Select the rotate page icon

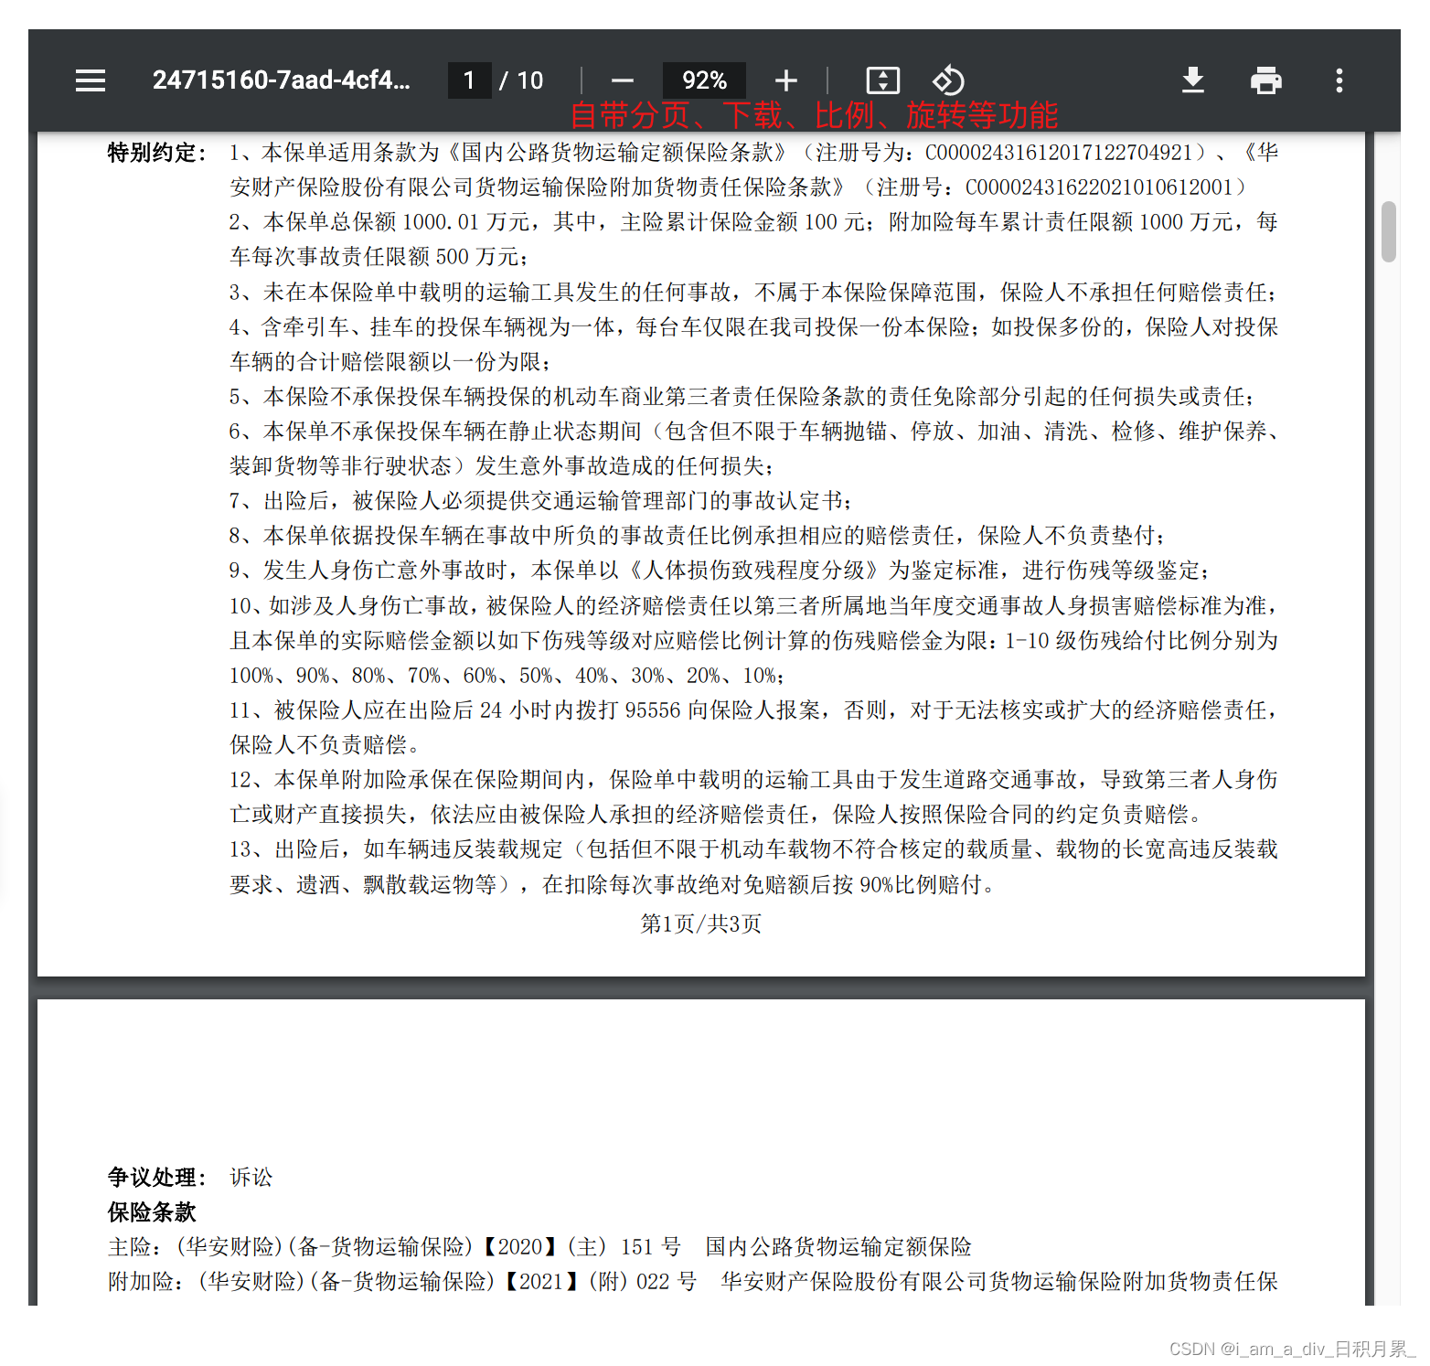coord(948,80)
